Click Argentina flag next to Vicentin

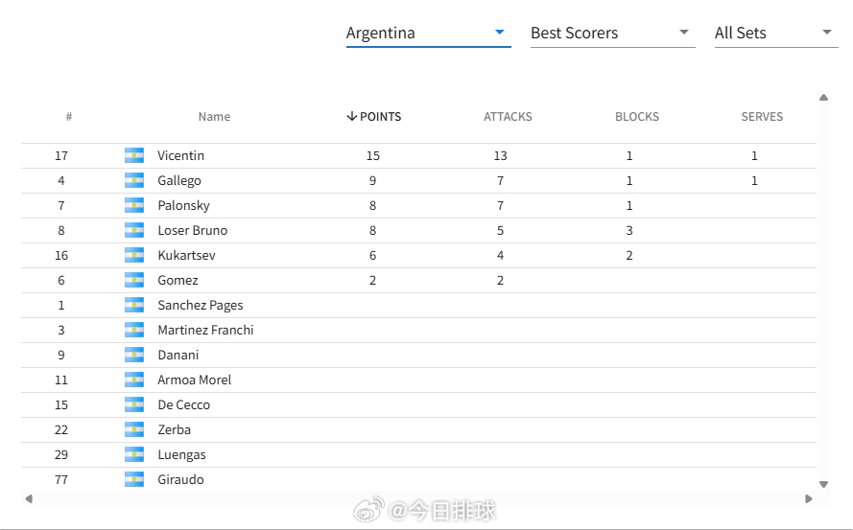click(133, 155)
